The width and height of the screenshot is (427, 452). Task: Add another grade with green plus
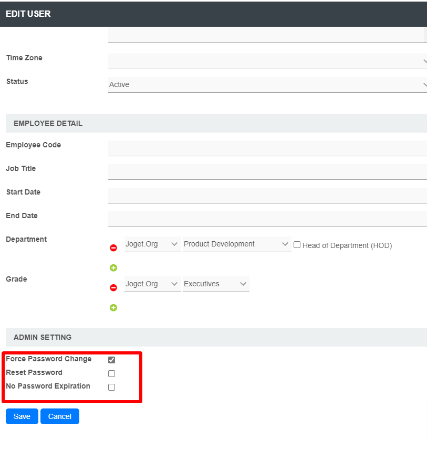tap(113, 308)
